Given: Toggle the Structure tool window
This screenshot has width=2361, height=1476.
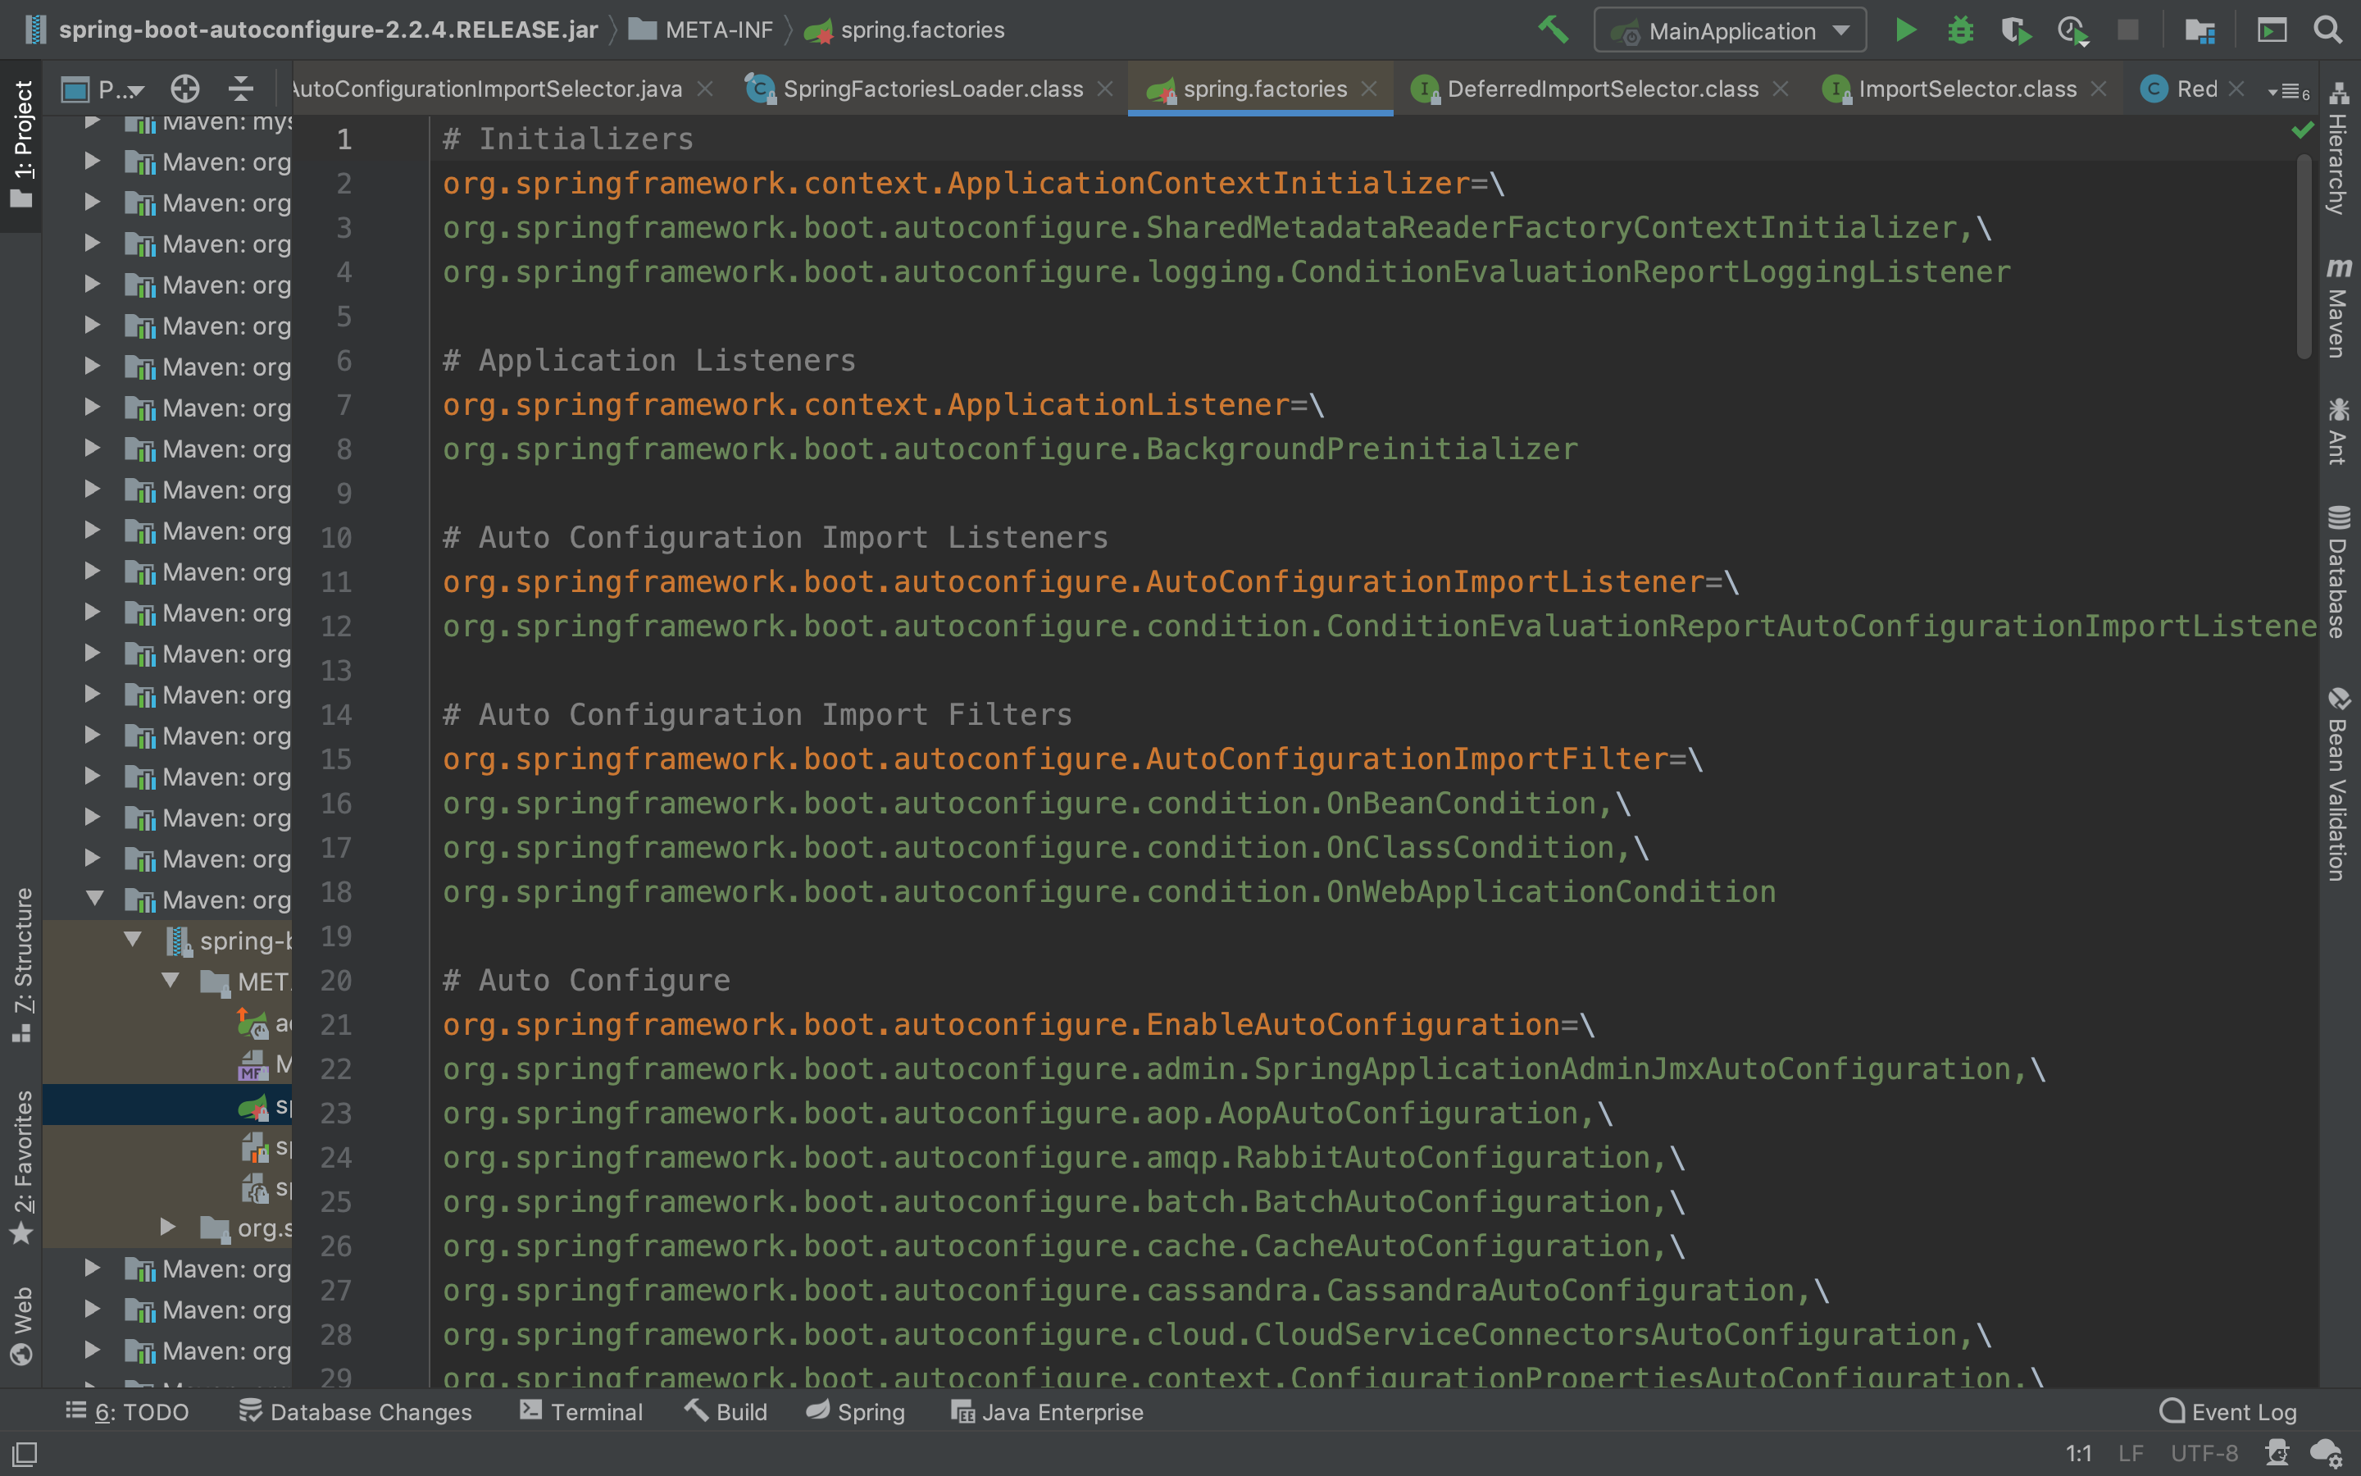Looking at the screenshot, I should pyautogui.click(x=21, y=964).
